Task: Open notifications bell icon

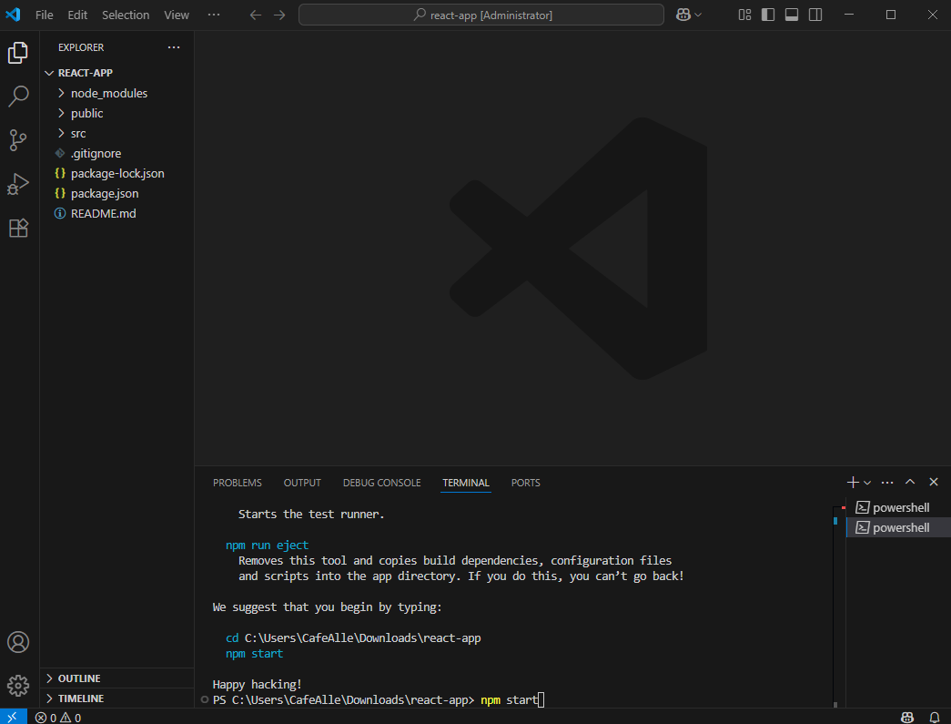Action: click(x=935, y=718)
